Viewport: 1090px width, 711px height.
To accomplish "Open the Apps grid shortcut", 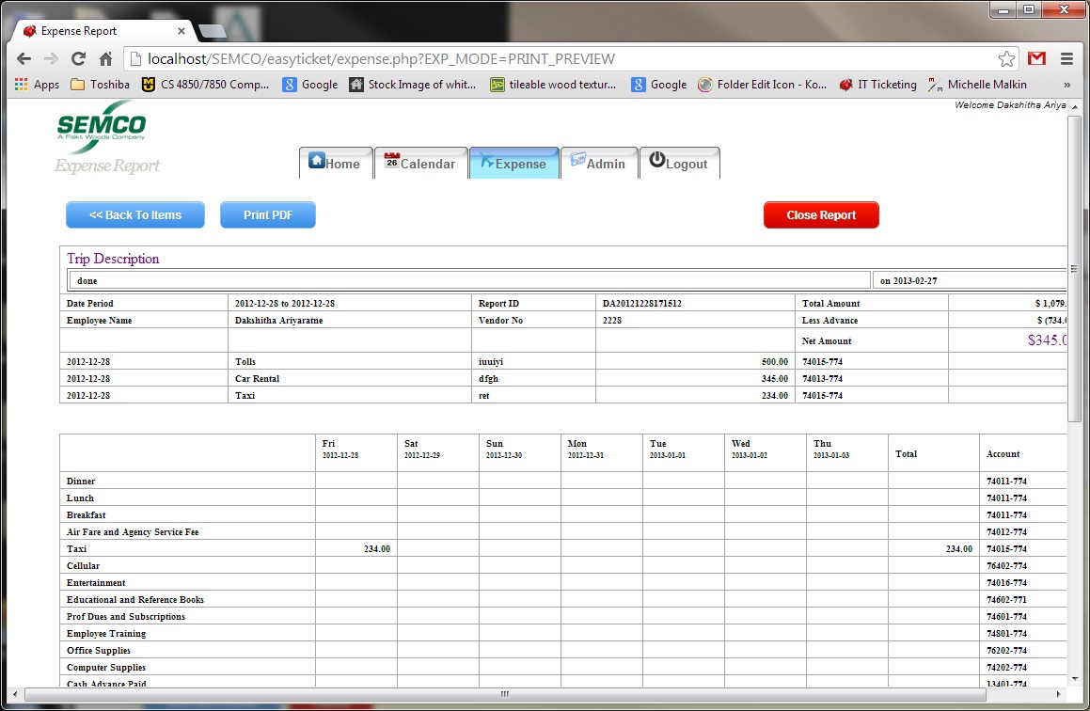I will coord(37,85).
